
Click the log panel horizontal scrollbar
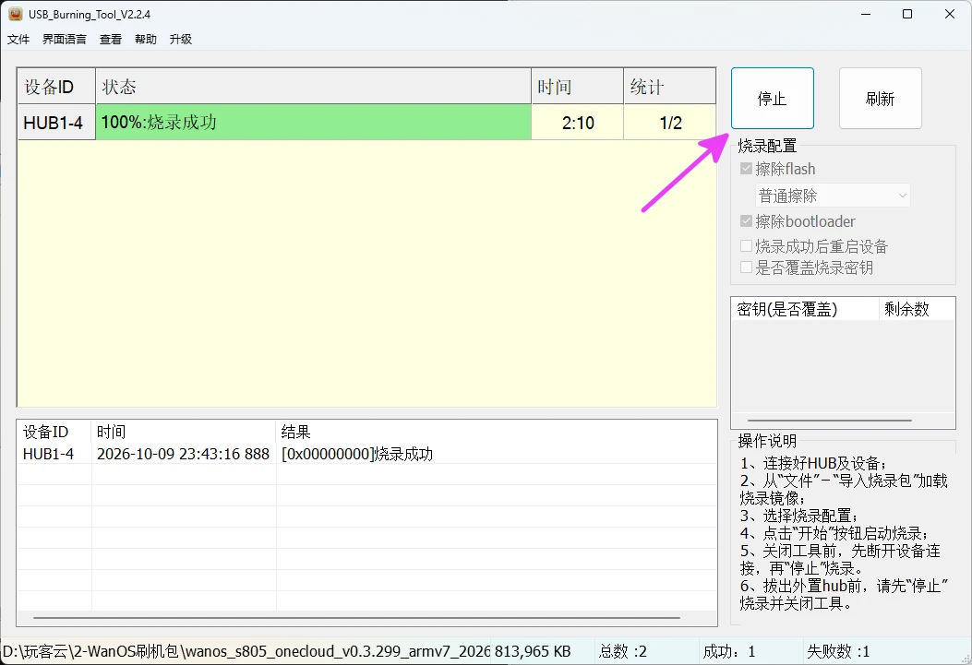(x=356, y=617)
